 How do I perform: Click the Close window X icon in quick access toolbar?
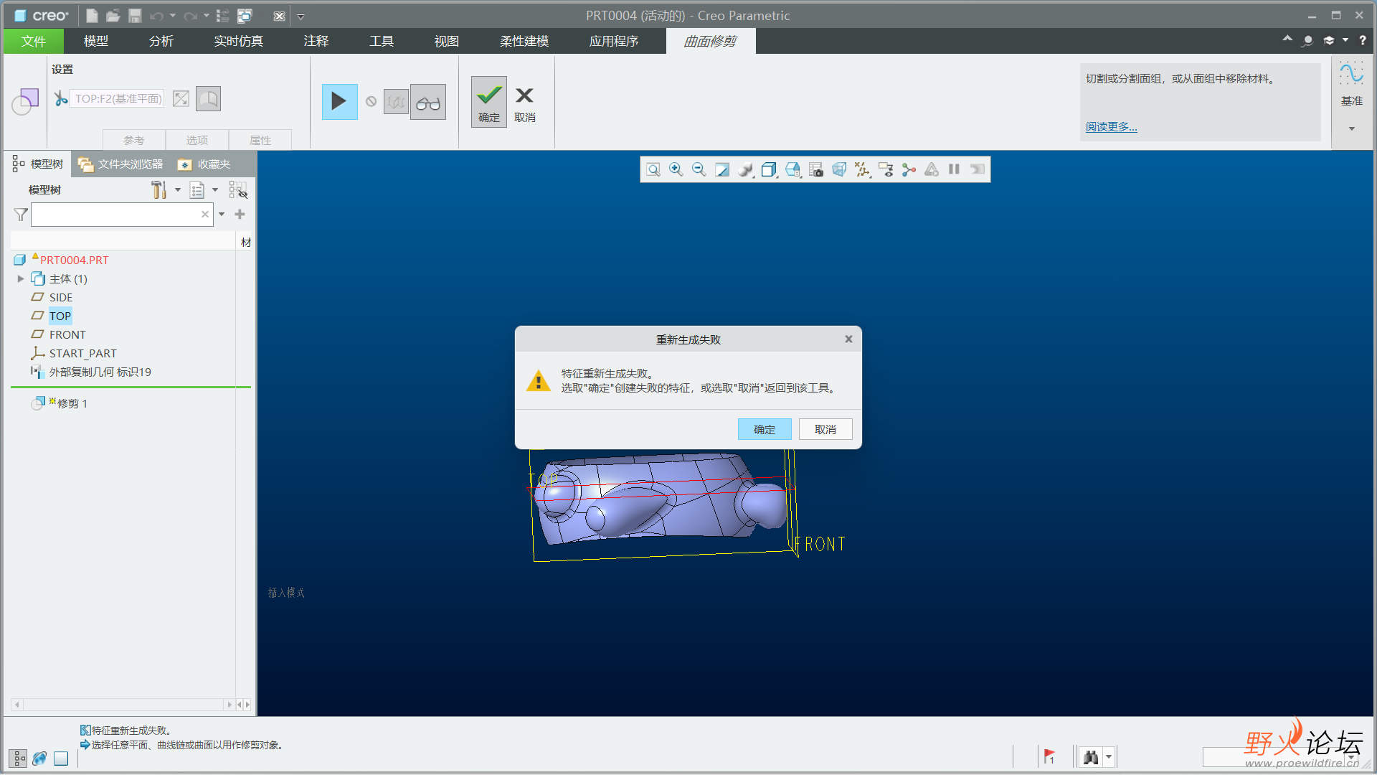tap(280, 16)
